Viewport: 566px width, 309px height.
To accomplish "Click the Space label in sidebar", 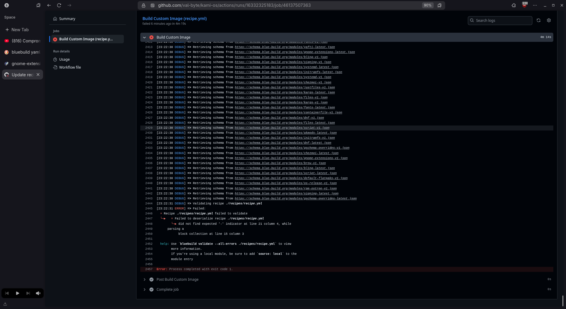I will coord(10,17).
